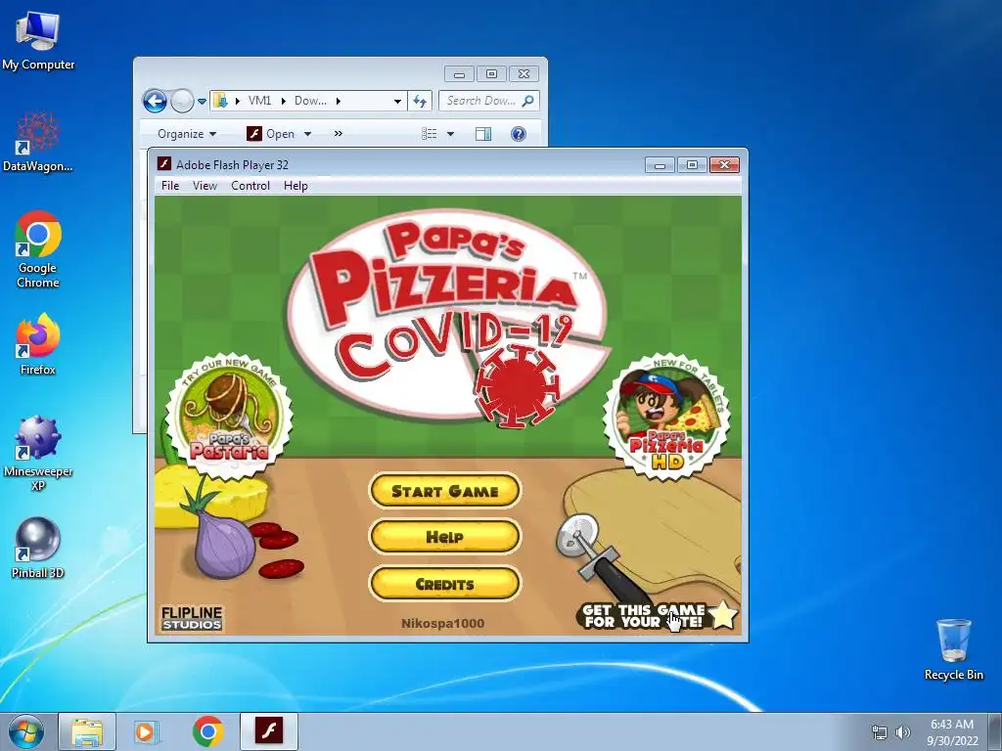Viewport: 1002px width, 751px height.
Task: Launch Firefox from the desktop
Action: click(x=38, y=343)
